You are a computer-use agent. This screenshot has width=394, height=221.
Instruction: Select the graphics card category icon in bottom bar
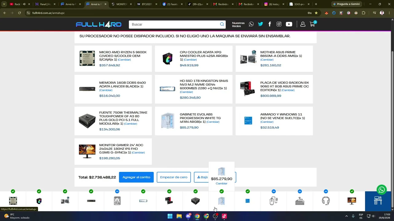click(169, 201)
